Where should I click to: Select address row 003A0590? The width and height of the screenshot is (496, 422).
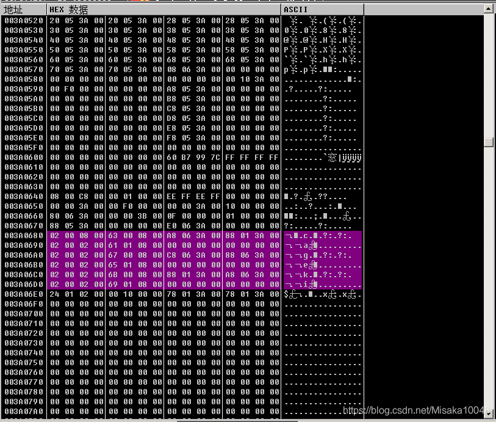tap(24, 89)
